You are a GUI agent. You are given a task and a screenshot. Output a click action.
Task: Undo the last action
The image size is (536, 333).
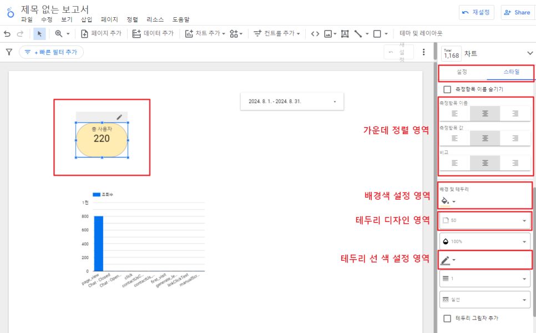pos(7,33)
